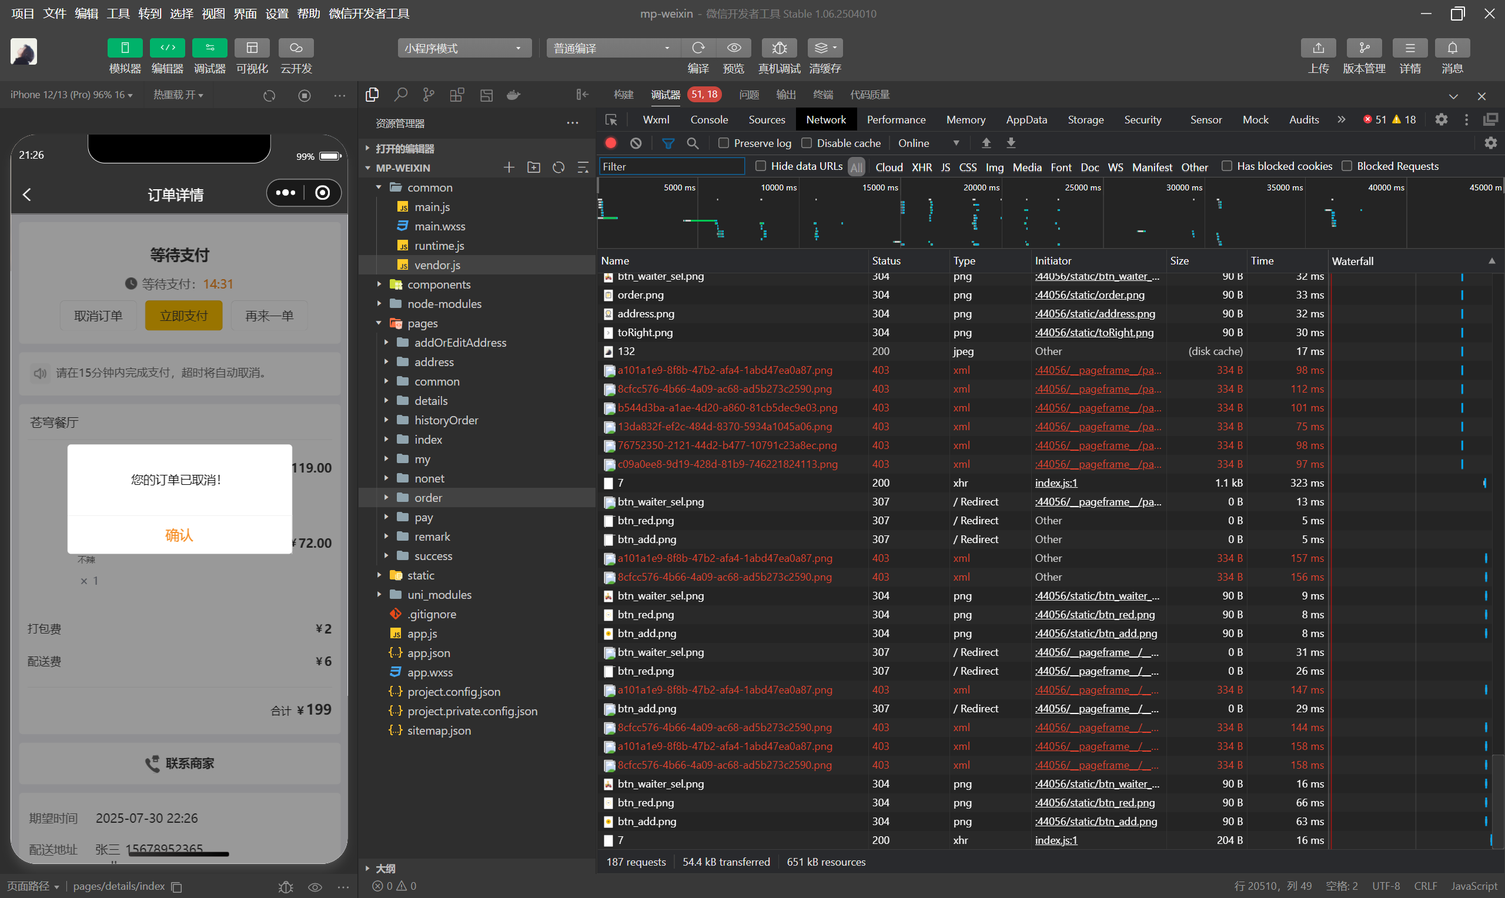The height and width of the screenshot is (898, 1505).
Task: Switch to the Console tab
Action: pyautogui.click(x=708, y=120)
